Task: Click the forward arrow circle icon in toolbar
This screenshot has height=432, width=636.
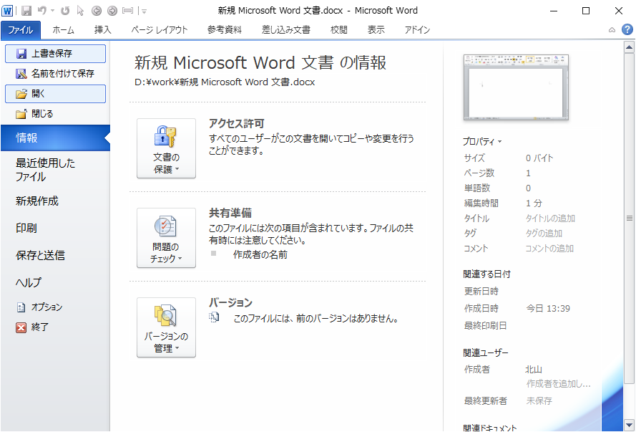Action: [x=112, y=11]
